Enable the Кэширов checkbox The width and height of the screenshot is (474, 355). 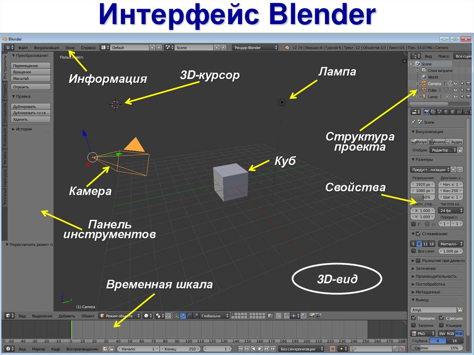tap(441, 325)
